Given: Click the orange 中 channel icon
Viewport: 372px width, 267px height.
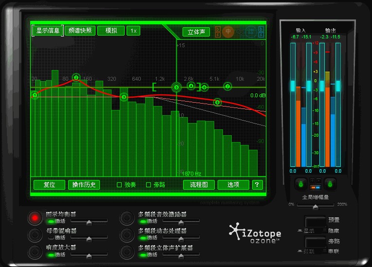Looking at the screenshot, I should click(228, 32).
